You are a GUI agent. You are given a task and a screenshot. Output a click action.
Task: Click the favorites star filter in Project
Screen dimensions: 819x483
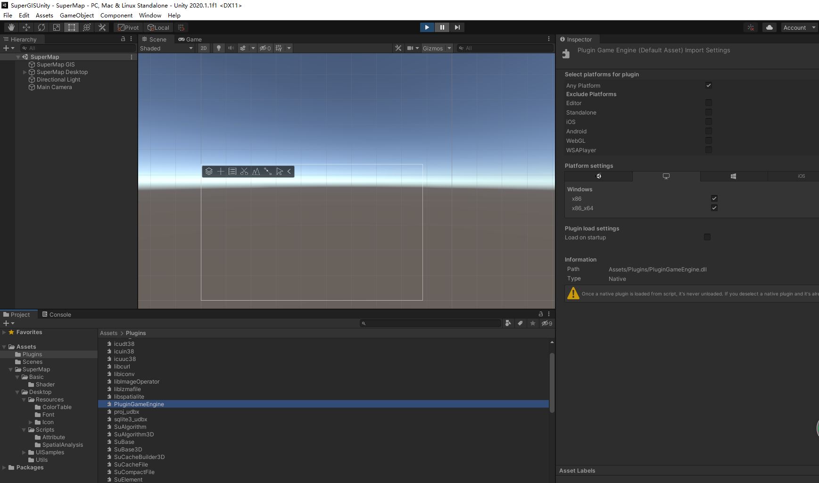[x=533, y=323]
